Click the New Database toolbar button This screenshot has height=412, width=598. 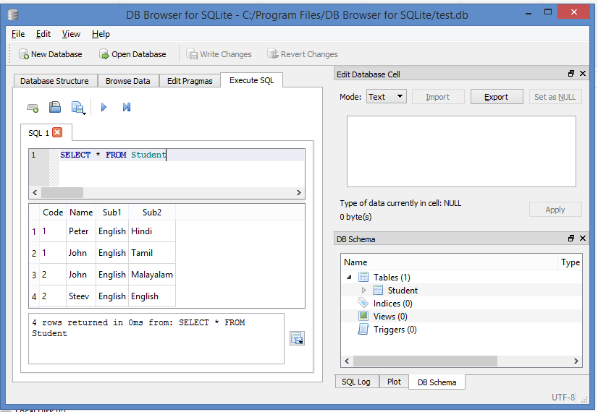[x=51, y=54]
